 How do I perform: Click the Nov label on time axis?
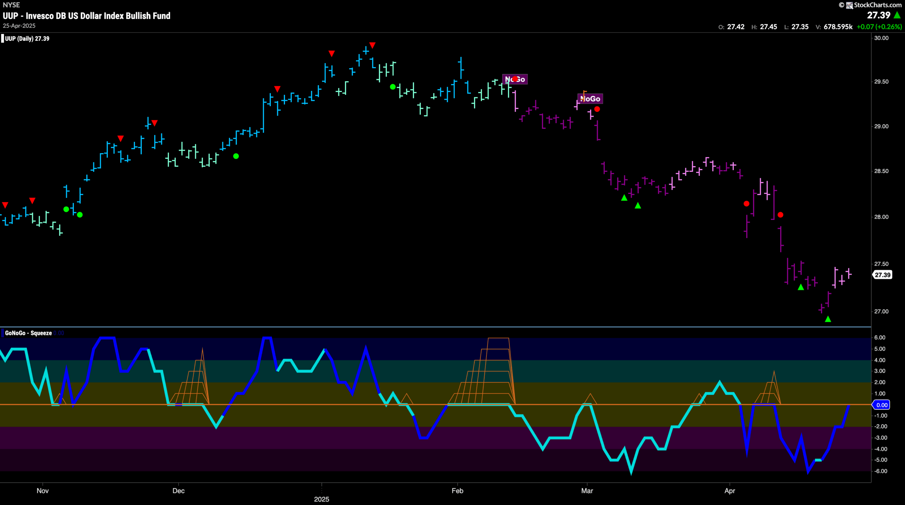[x=43, y=491]
